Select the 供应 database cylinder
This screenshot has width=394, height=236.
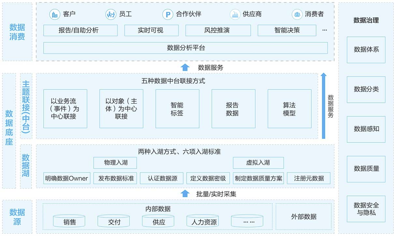158,221
